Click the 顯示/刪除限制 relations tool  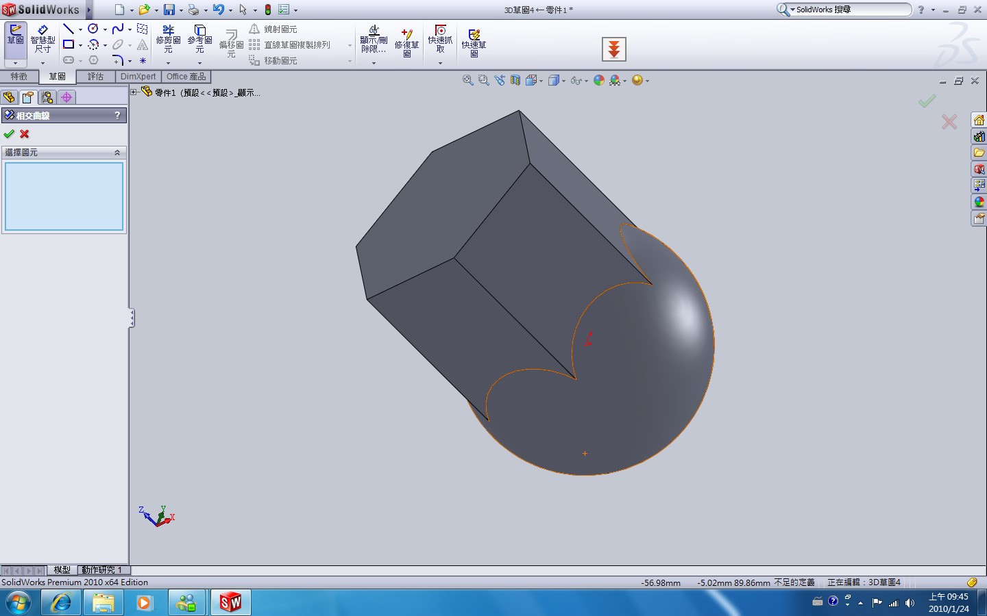pos(374,39)
